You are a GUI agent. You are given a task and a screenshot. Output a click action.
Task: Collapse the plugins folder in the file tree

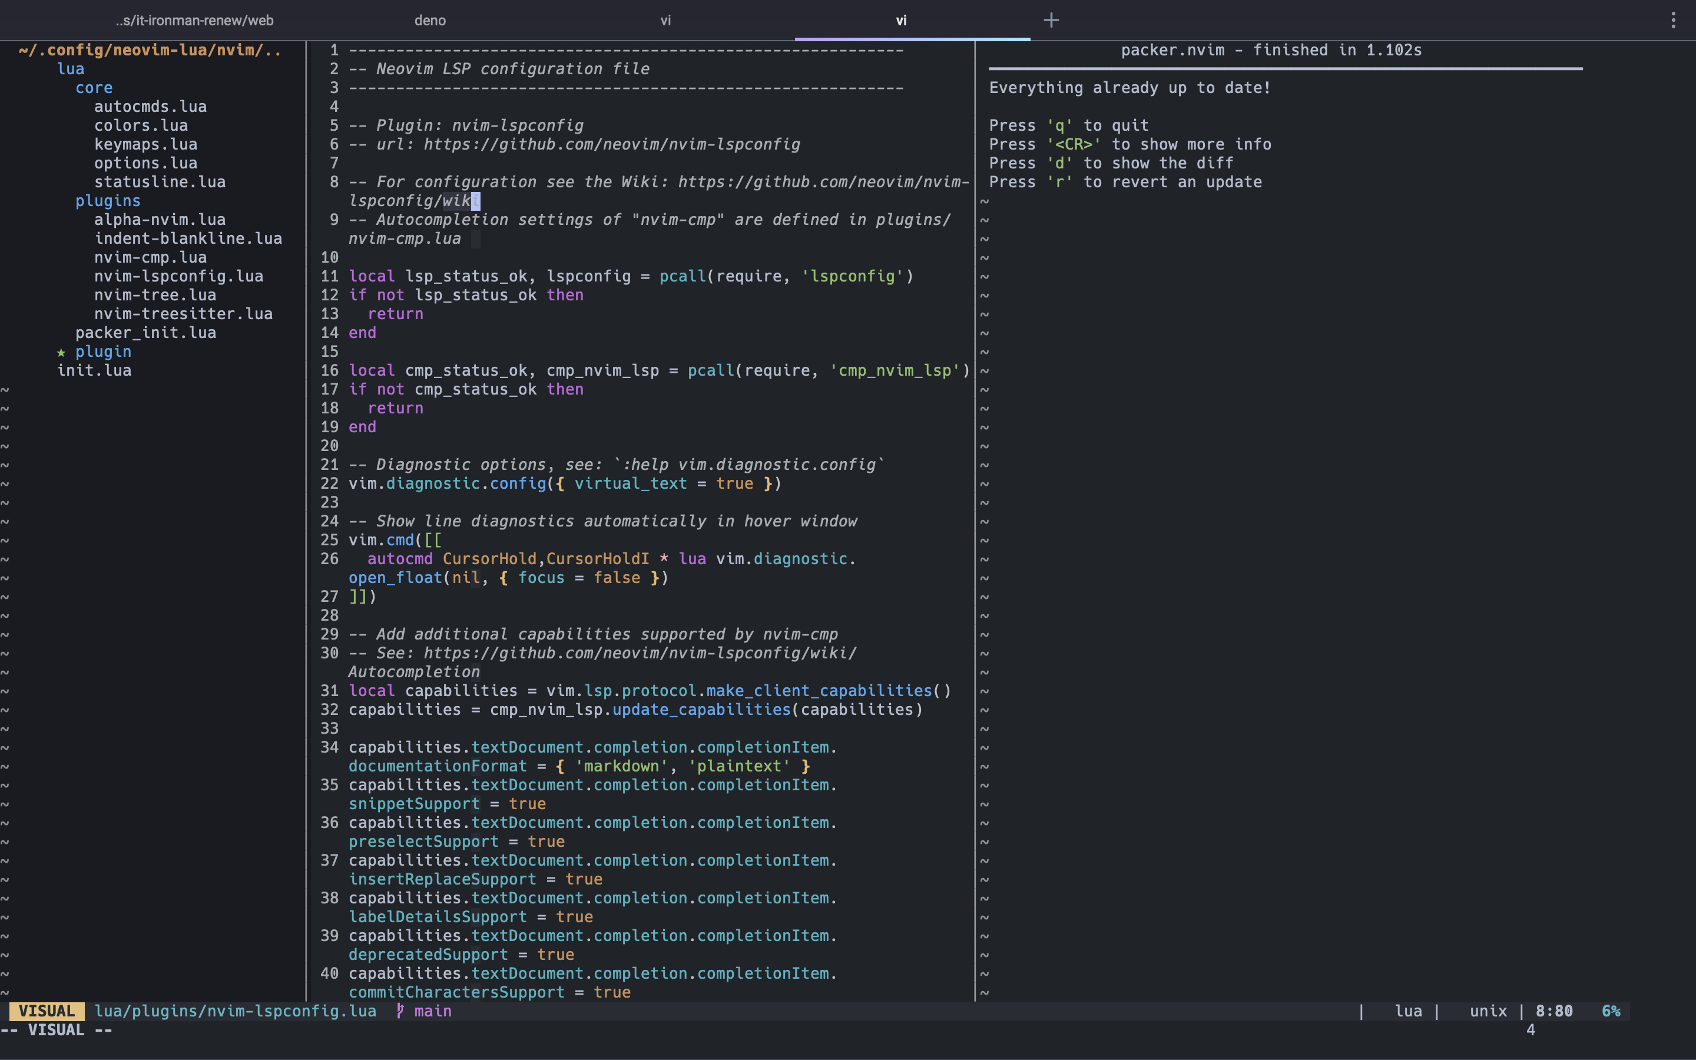pyautogui.click(x=108, y=200)
